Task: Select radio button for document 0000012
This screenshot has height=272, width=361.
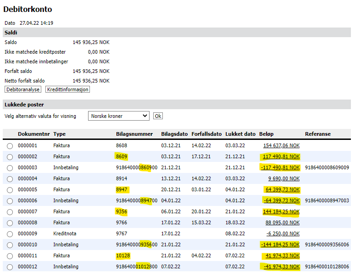Action: tap(10, 267)
